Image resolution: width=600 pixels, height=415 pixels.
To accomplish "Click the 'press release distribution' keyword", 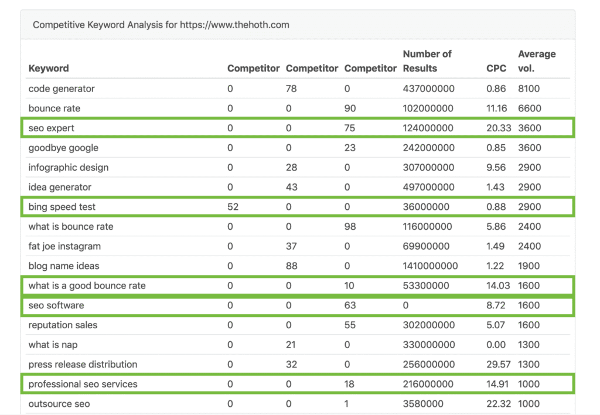I will click(83, 365).
